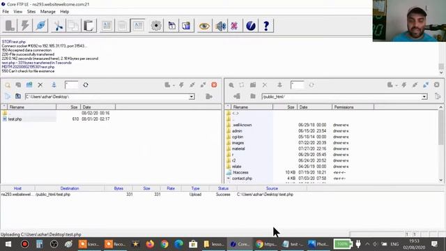Sort remote list by Permissions column
446x251 pixels.
coord(353,107)
